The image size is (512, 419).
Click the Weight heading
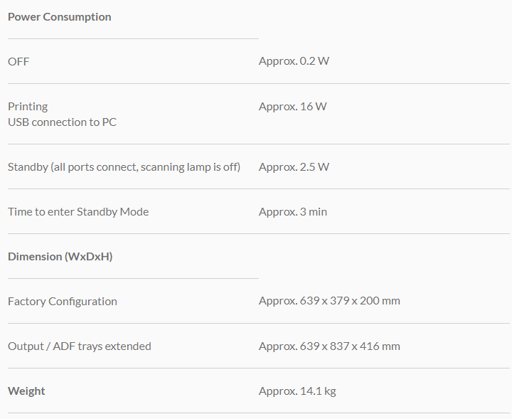[x=26, y=391]
